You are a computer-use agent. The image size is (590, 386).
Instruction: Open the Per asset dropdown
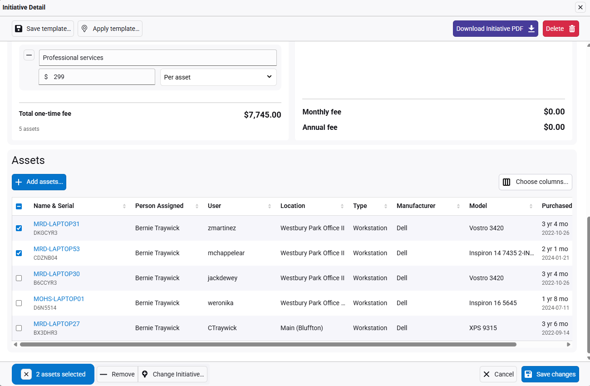coord(218,77)
